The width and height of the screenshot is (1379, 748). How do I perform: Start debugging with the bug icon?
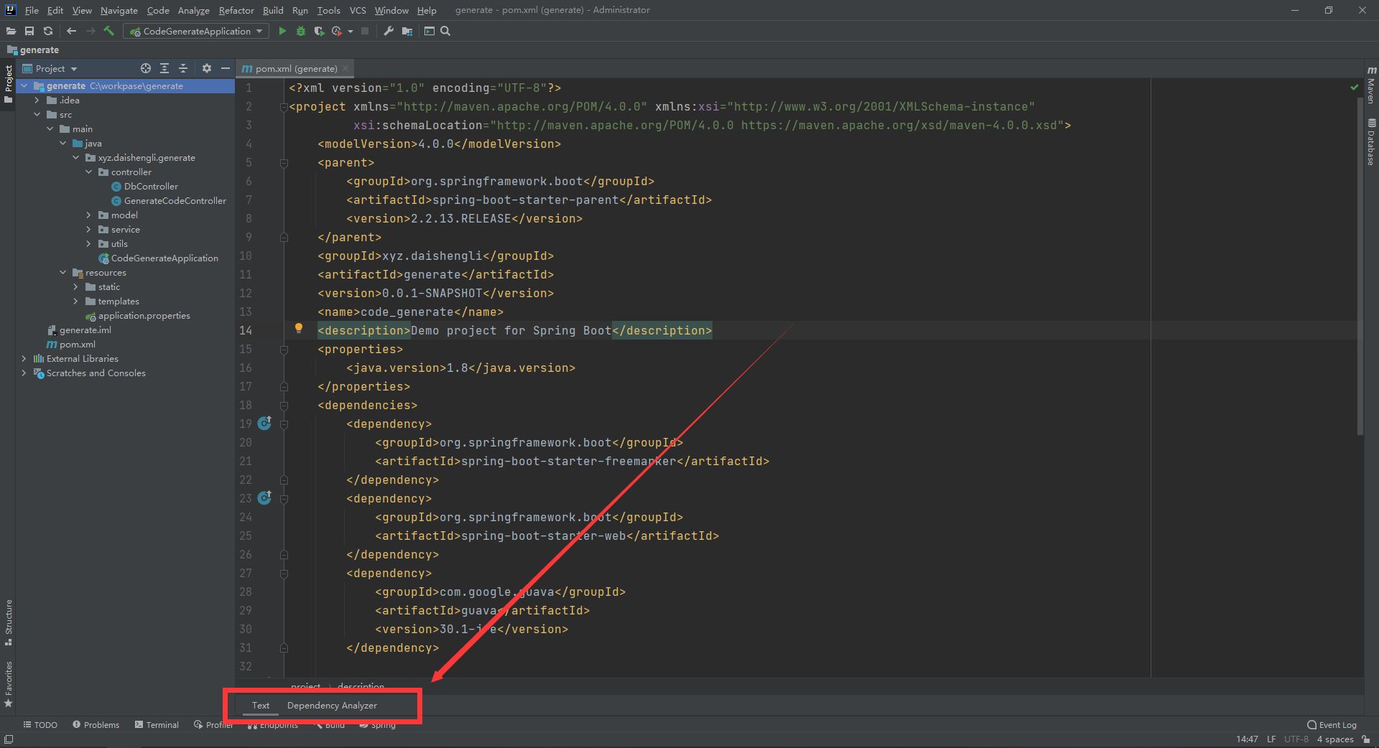tap(301, 31)
